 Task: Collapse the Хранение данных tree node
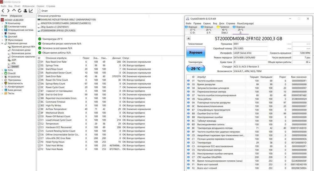(x=2, y=43)
